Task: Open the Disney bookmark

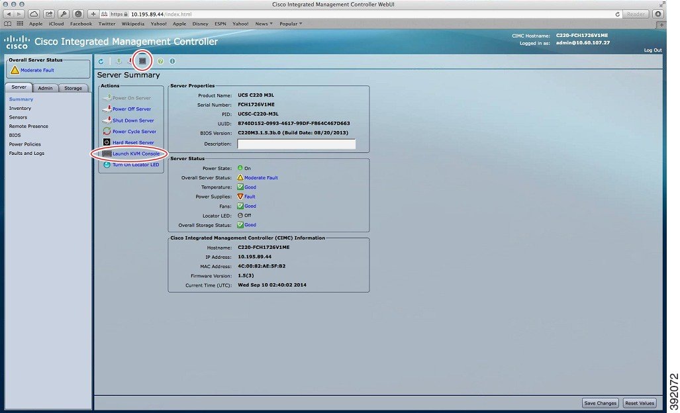Action: click(201, 24)
